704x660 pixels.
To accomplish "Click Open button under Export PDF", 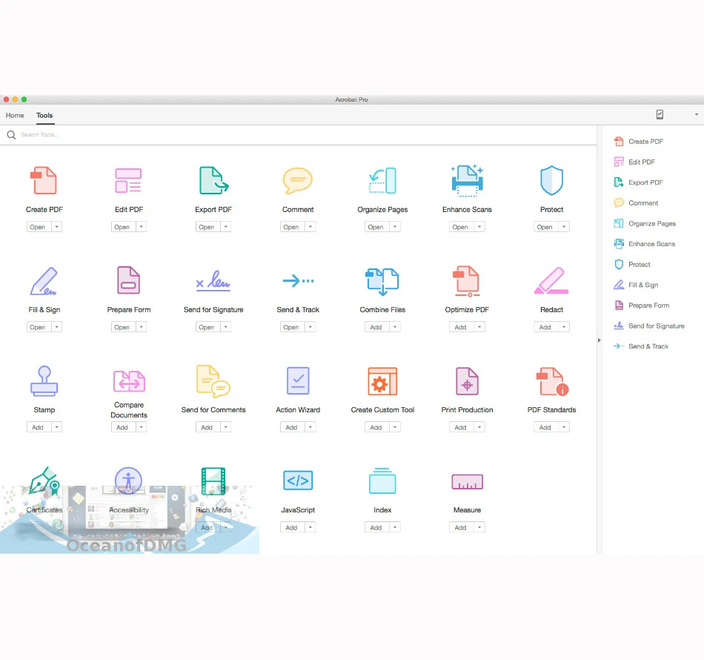I will 207,227.
